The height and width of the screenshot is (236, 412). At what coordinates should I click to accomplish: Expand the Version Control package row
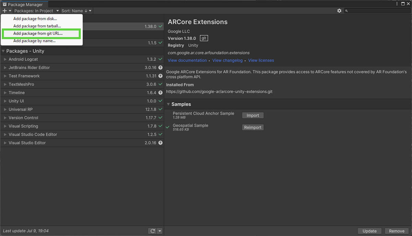[5, 118]
